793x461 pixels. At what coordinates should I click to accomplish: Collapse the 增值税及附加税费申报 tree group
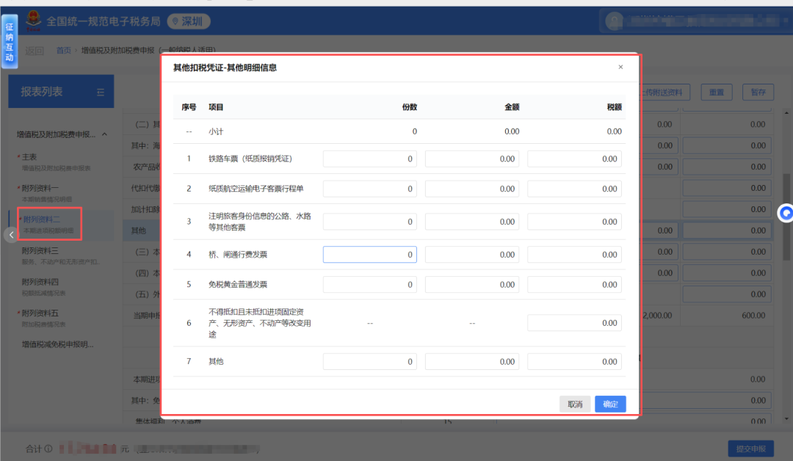pos(104,134)
